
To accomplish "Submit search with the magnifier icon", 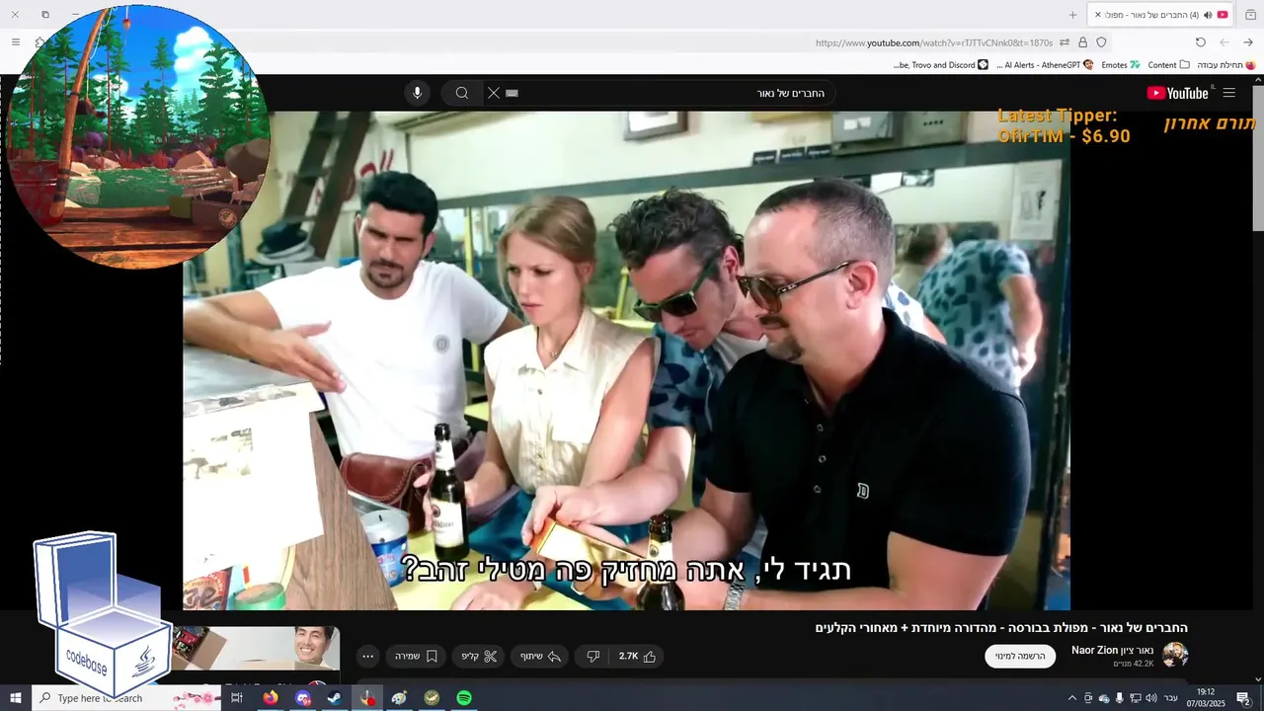I will (461, 93).
